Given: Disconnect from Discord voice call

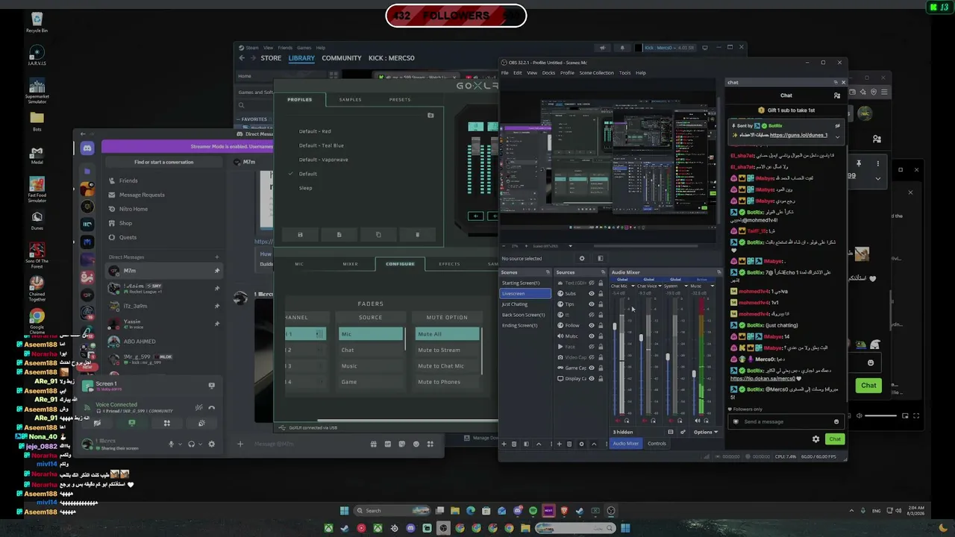Looking at the screenshot, I should coord(212,407).
